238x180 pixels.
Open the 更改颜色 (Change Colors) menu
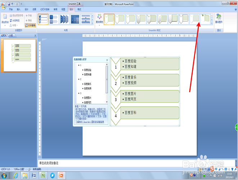coord(99,19)
